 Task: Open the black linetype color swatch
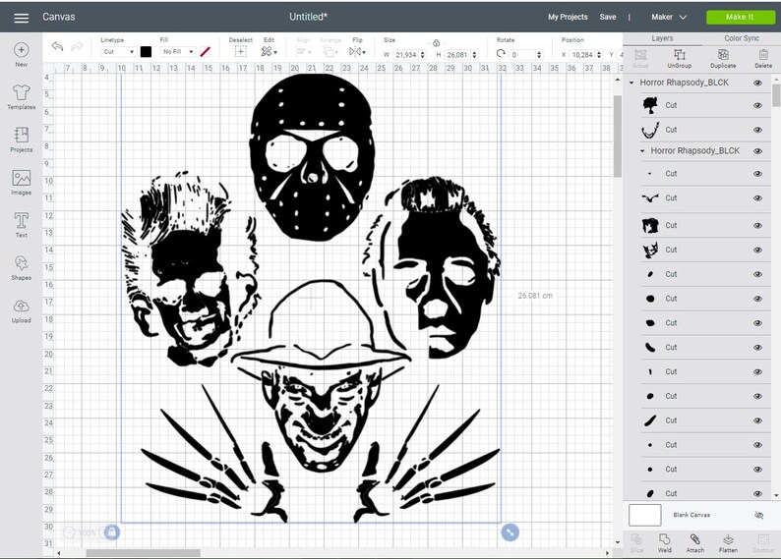(146, 52)
